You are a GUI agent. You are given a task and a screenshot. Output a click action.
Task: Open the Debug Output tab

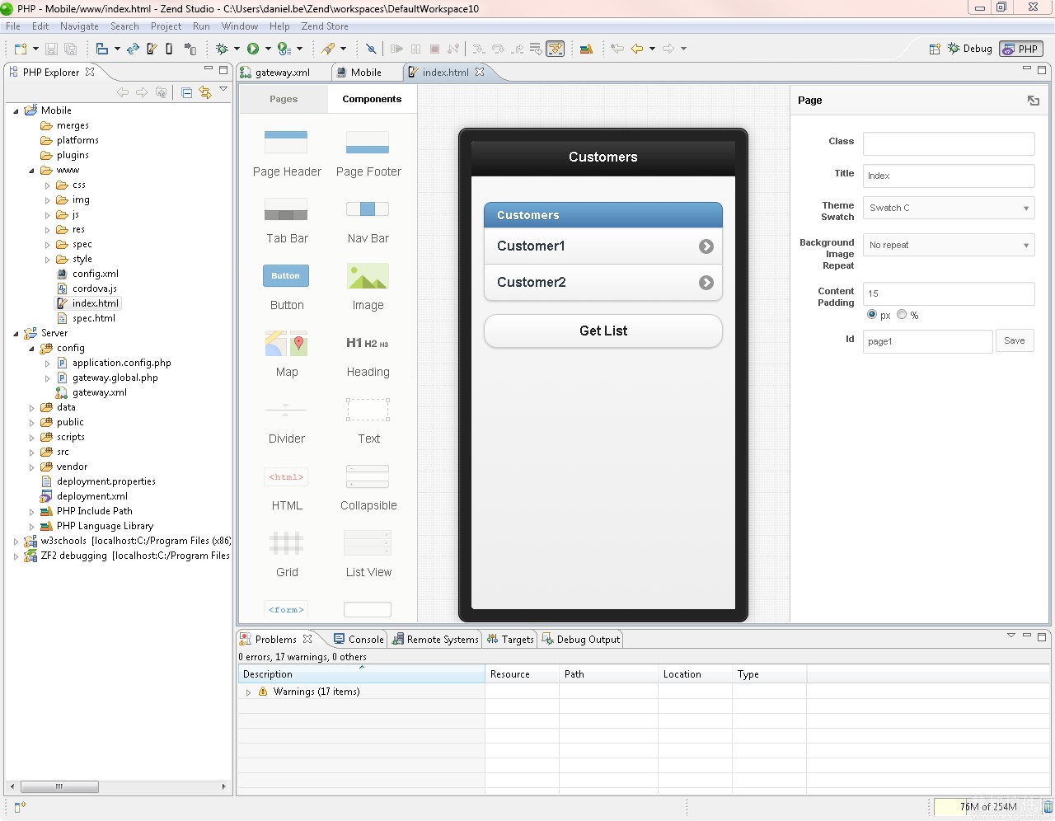580,639
